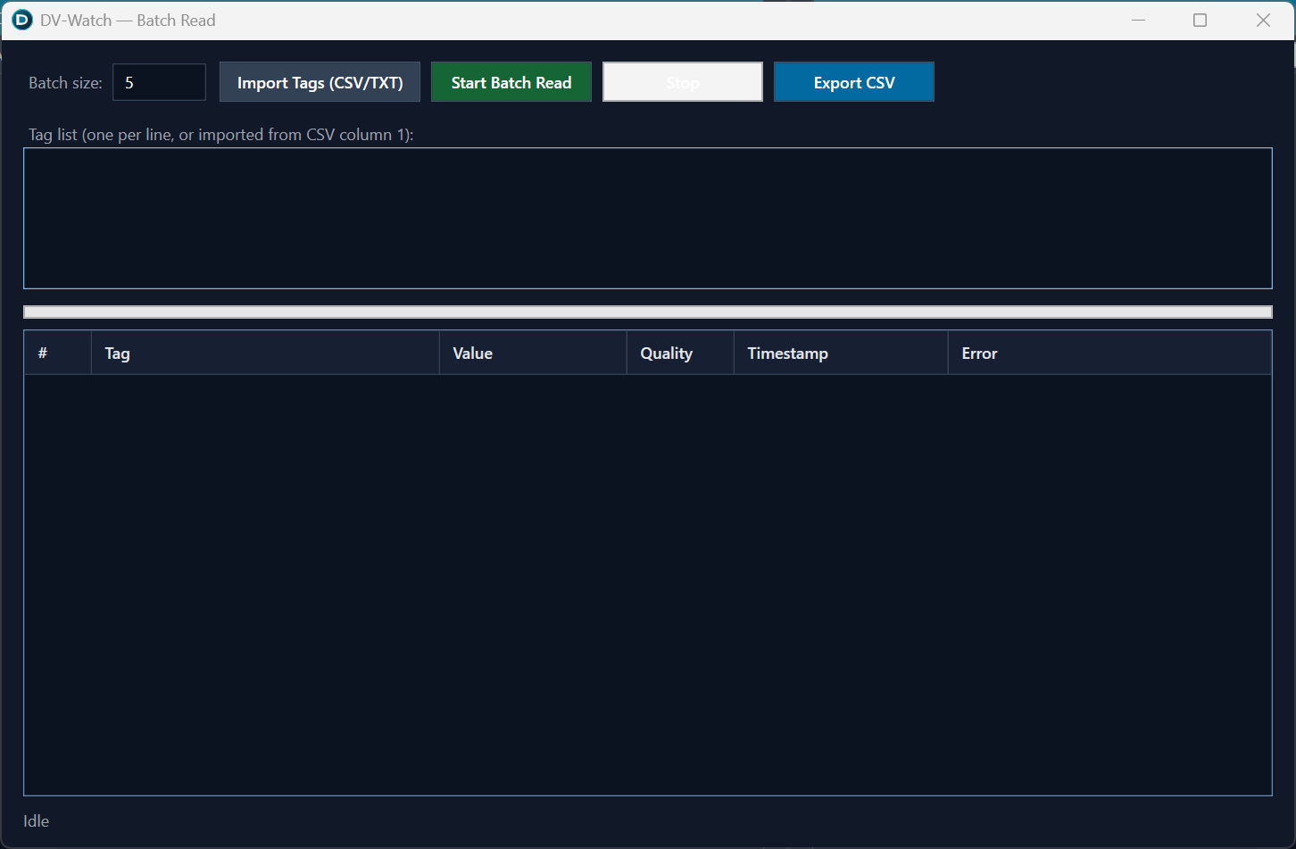The width and height of the screenshot is (1296, 849).
Task: Click the Idle status text
Action: coord(37,821)
